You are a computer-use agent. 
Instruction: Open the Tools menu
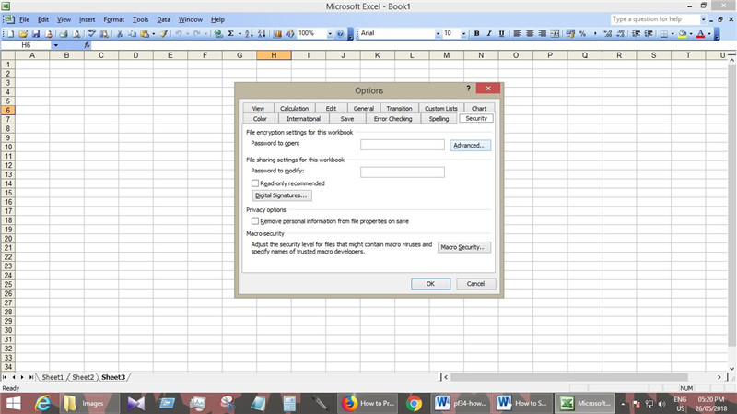[140, 19]
